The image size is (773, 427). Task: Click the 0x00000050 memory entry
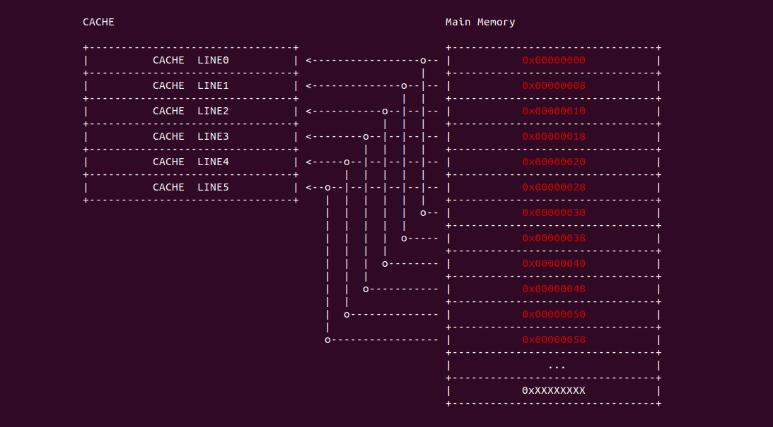pos(554,315)
